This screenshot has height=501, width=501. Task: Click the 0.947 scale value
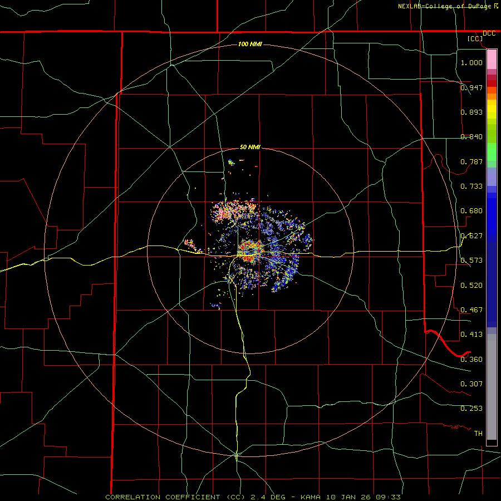[x=471, y=87]
